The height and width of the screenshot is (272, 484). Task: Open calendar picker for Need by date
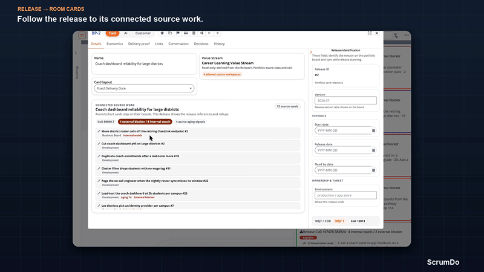pyautogui.click(x=373, y=170)
